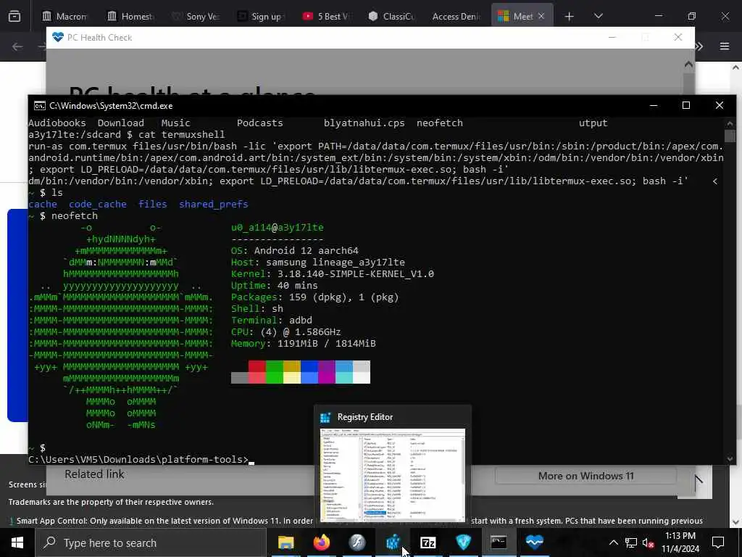Click the 'shared_prefs' directory text

[x=214, y=204]
